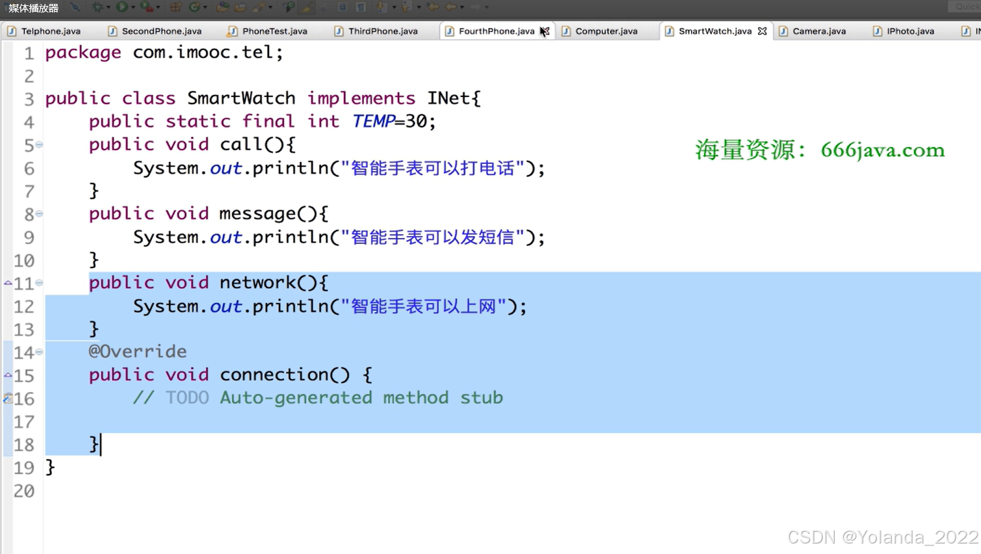
Task: Click the 'message()' method name on line 8
Action: pyautogui.click(x=268, y=214)
